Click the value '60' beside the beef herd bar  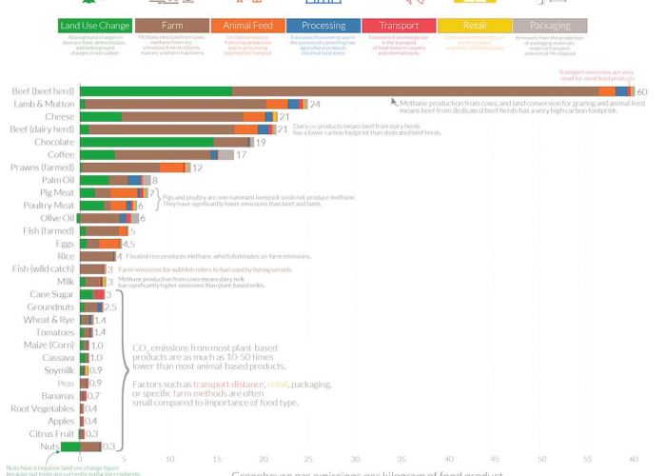642,91
